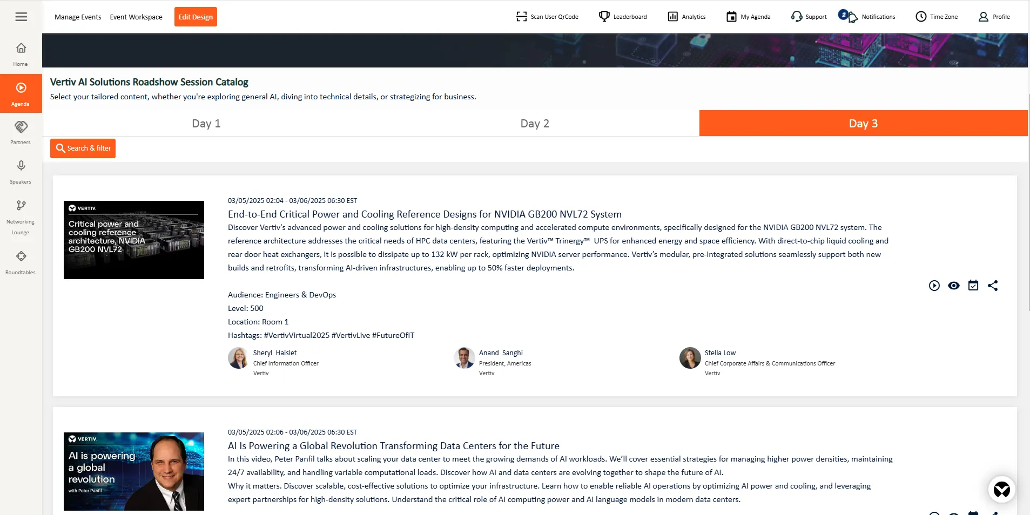Open End-to-End Critical Power session title
This screenshot has width=1030, height=515.
[x=425, y=214]
